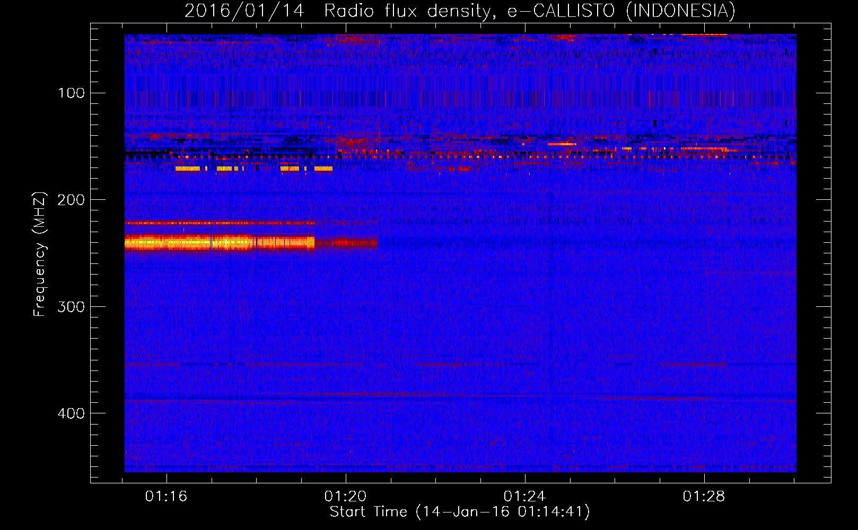Click the 01:16 time tick label
This screenshot has height=530, width=858.
pyautogui.click(x=167, y=496)
